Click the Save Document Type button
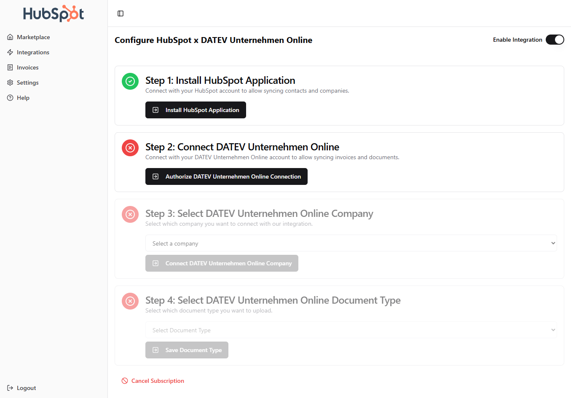Image resolution: width=571 pixels, height=398 pixels. 187,350
